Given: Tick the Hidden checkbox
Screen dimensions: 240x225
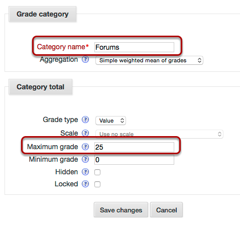Looking at the screenshot, I should click(97, 172).
